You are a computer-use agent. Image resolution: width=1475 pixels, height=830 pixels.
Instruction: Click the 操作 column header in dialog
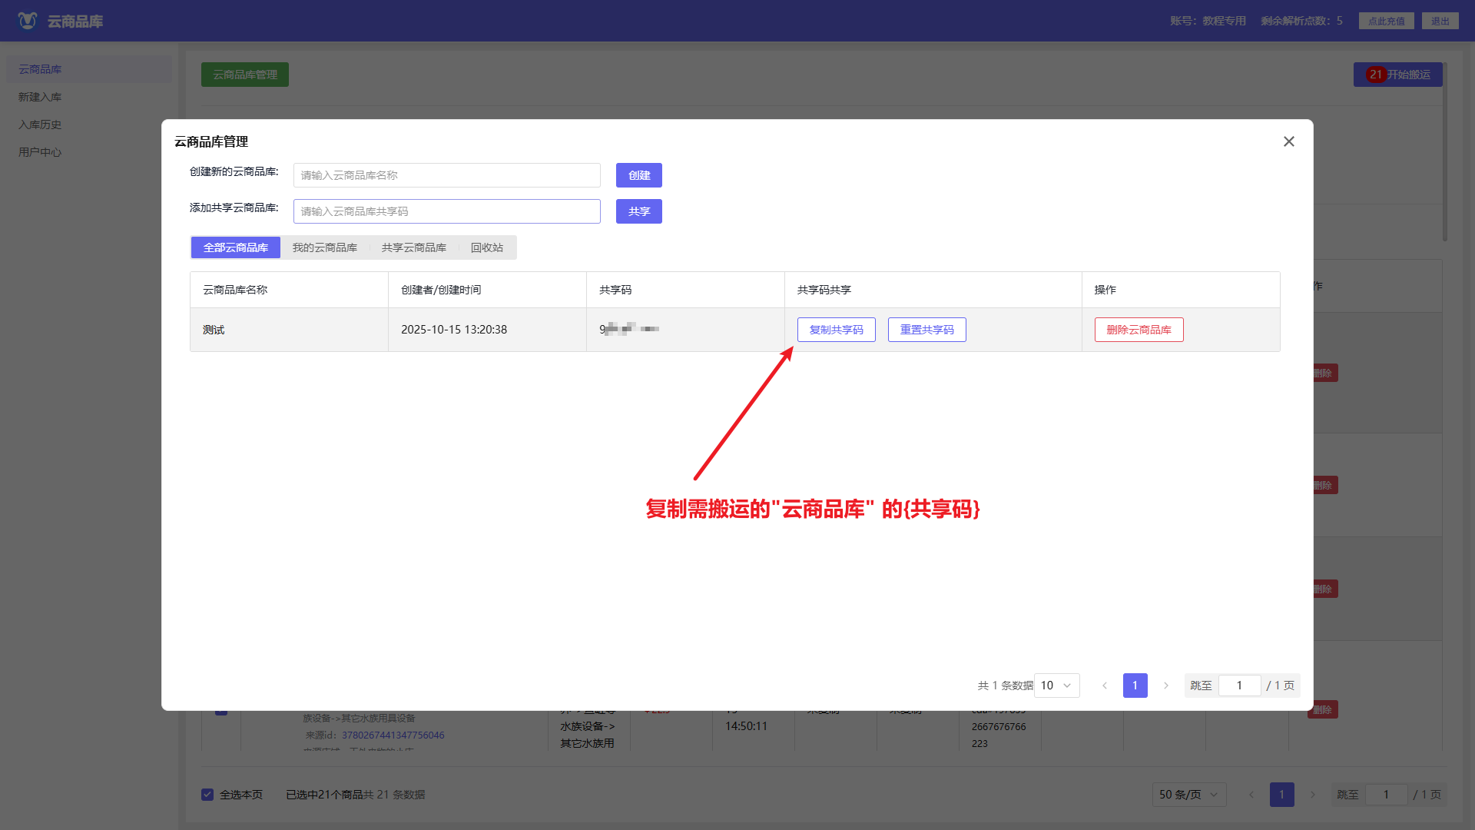coord(1181,290)
